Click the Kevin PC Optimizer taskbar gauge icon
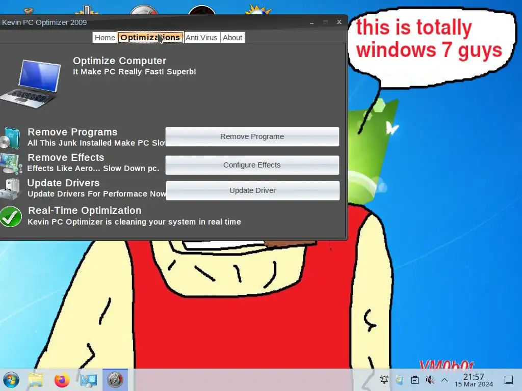This screenshot has width=522, height=391. tap(115, 380)
